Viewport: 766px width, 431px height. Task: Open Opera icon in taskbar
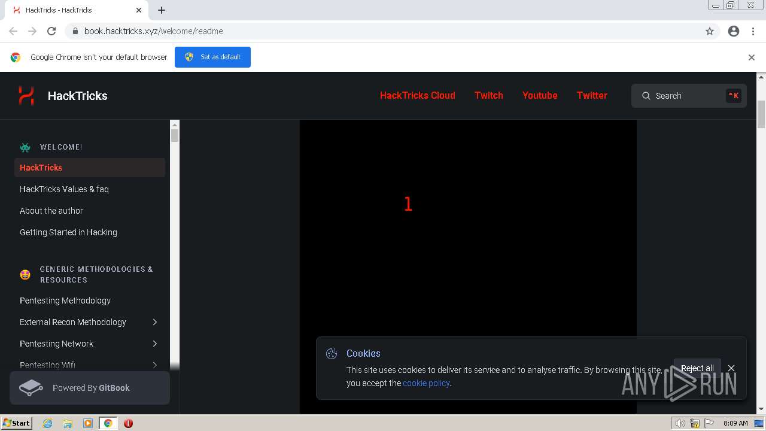pyautogui.click(x=128, y=423)
